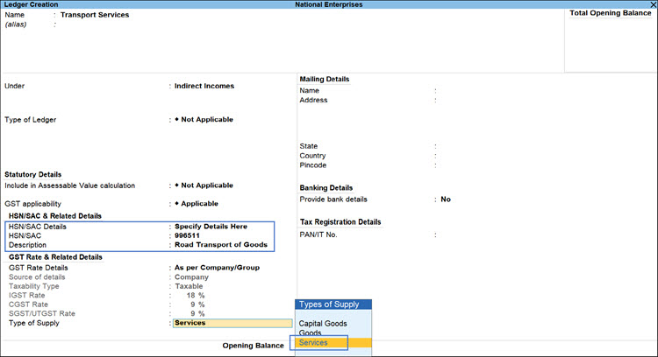658x357 pixels.
Task: Close the Ledger Creation window
Action: coord(652,4)
